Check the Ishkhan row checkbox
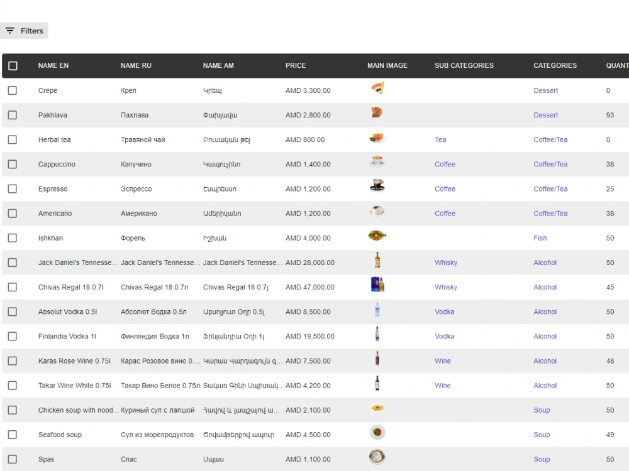Screen dimensions: 629x471 (13, 238)
